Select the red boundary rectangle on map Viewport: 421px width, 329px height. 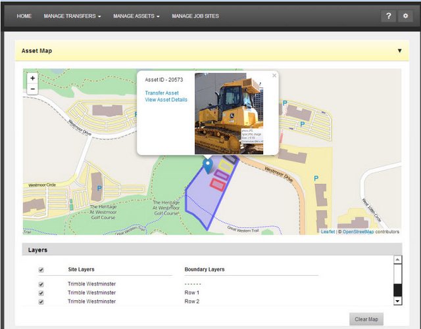pyautogui.click(x=217, y=185)
